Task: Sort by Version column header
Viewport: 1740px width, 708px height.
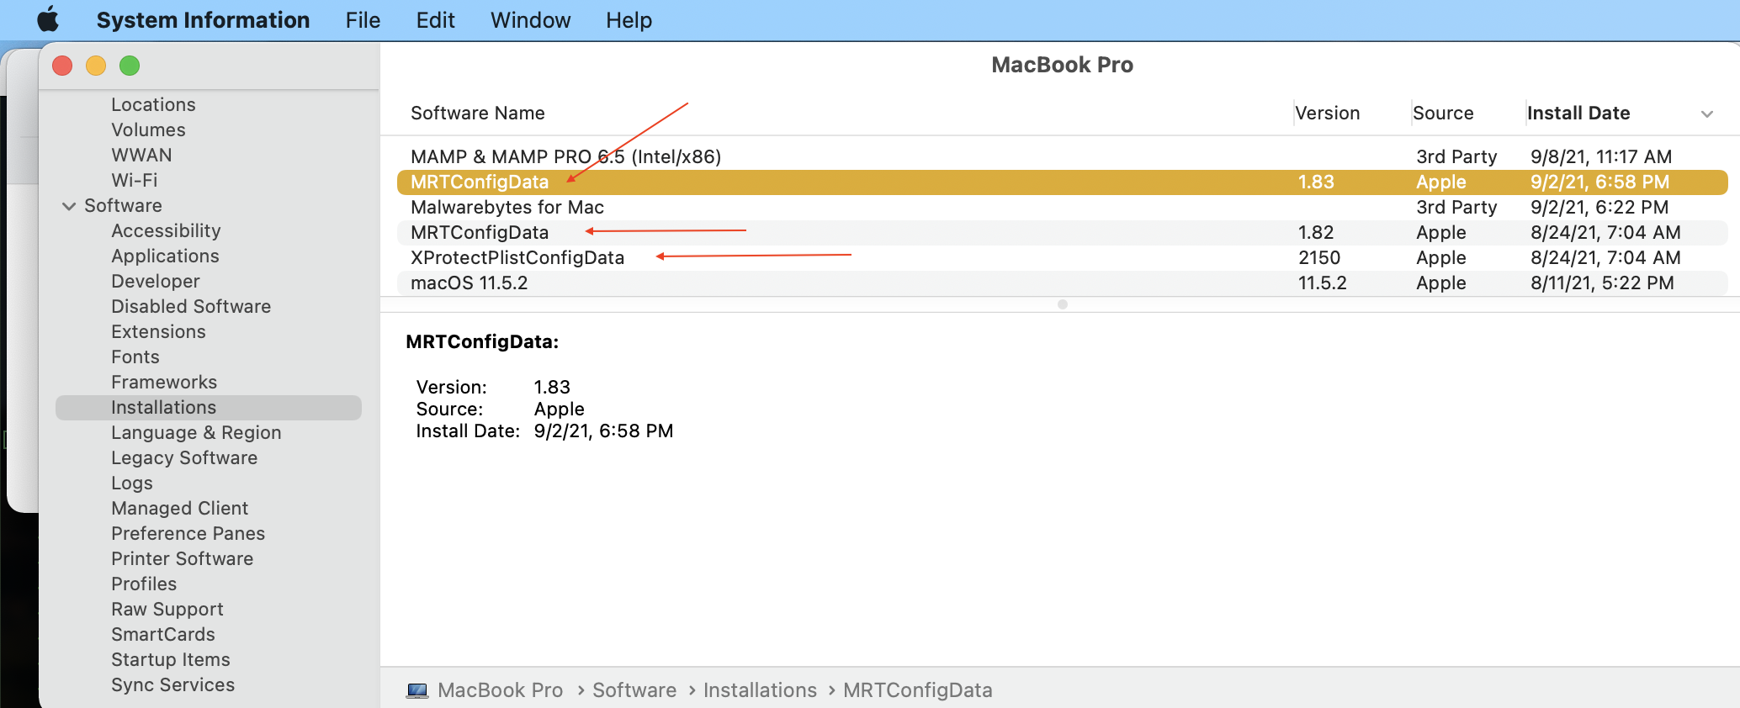Action: [x=1327, y=113]
